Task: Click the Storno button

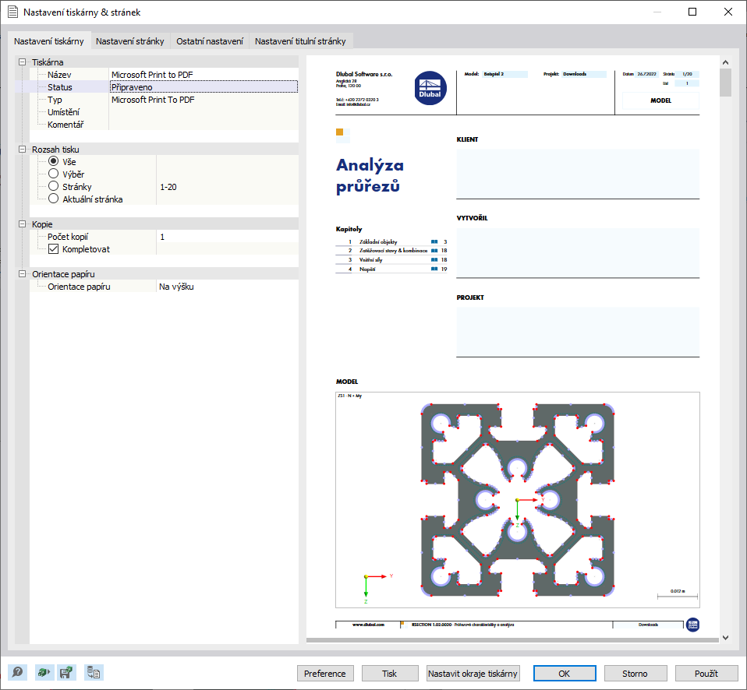Action: coord(635,674)
